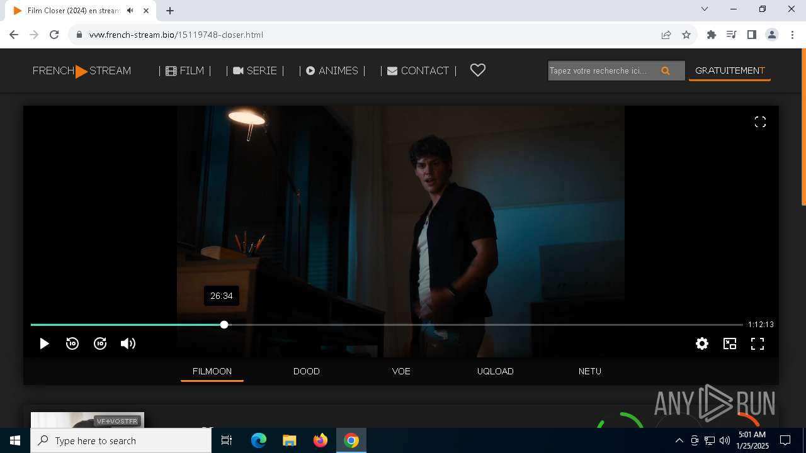Bookmark this page with star icon
The height and width of the screenshot is (453, 806).
686,35
